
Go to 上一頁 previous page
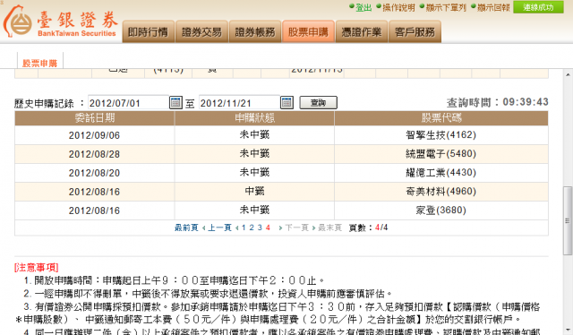(x=219, y=228)
